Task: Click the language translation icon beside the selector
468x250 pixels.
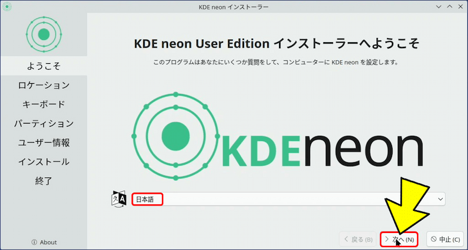Action: point(119,199)
